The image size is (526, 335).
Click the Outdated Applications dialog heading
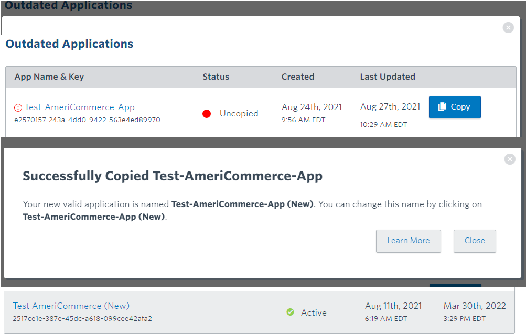point(69,44)
